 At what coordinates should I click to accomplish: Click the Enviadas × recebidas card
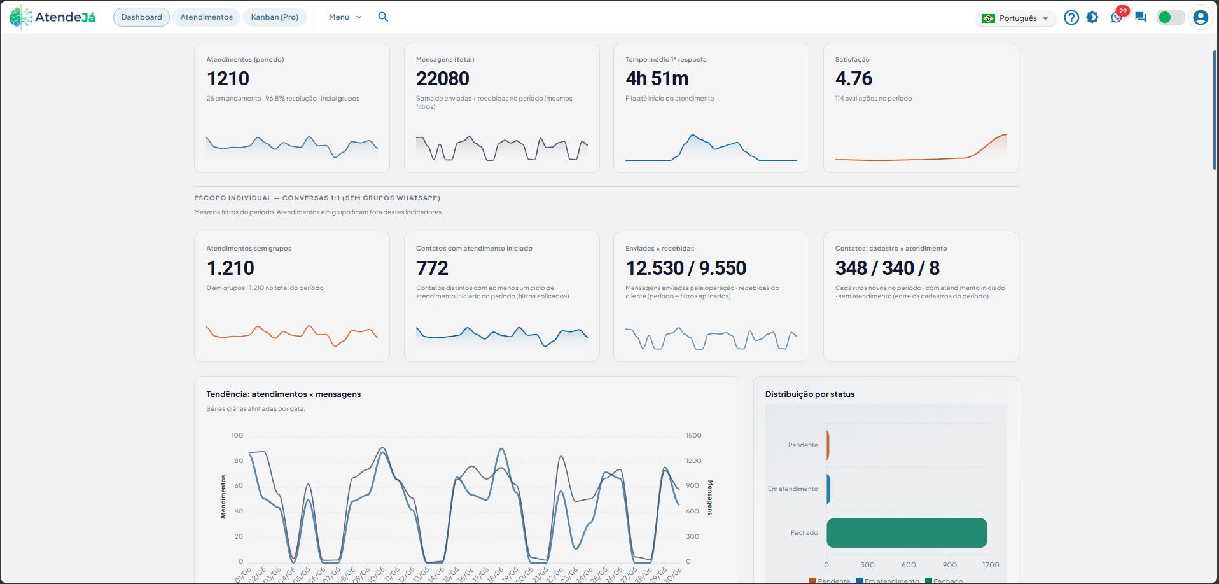click(x=711, y=296)
